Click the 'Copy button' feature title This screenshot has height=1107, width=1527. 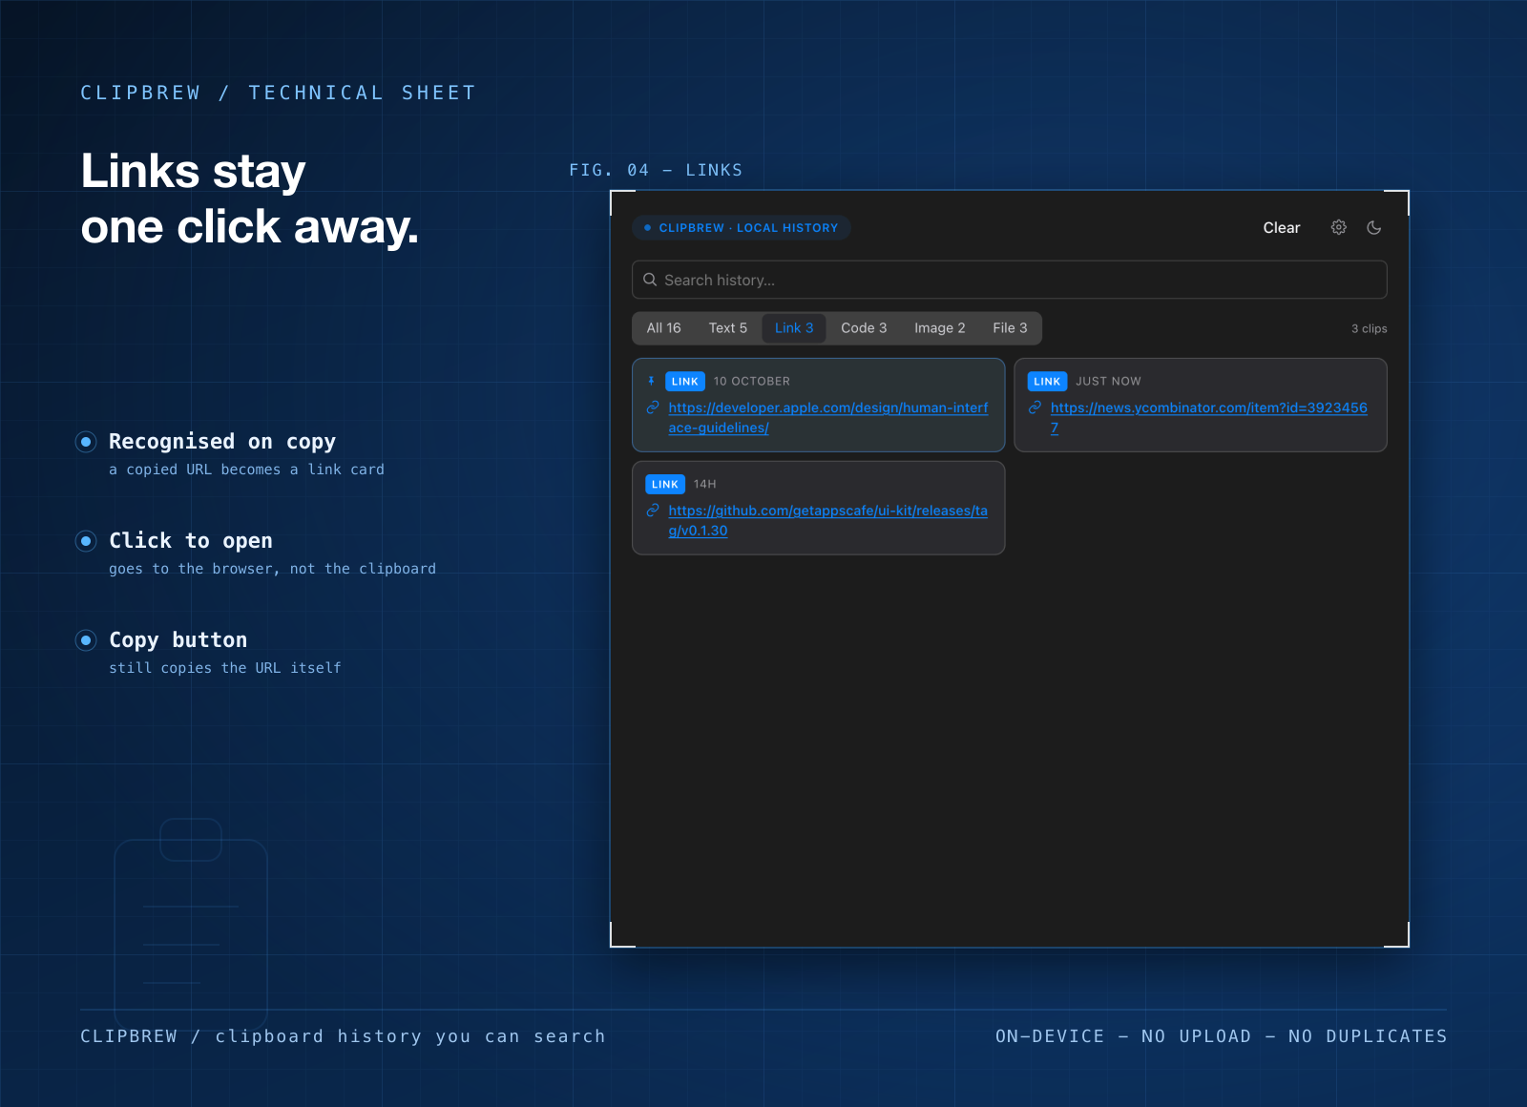tap(178, 639)
